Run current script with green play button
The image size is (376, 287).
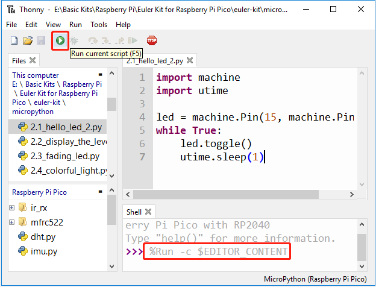[60, 40]
